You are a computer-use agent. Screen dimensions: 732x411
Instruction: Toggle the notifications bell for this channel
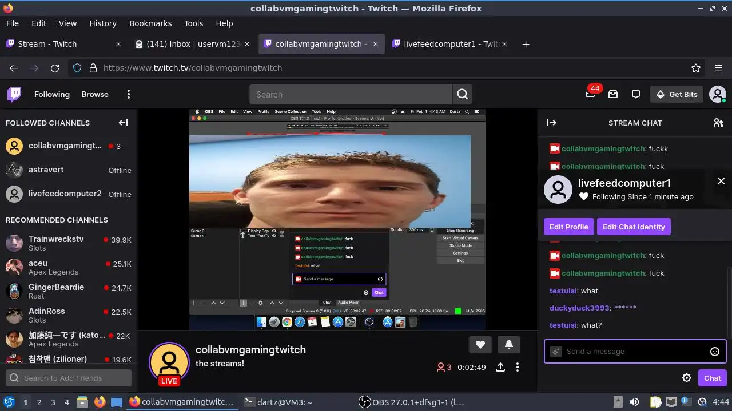508,344
